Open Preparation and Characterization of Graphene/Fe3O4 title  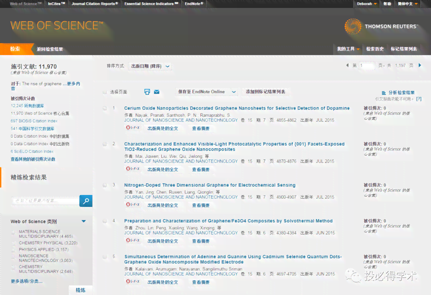pos(228,221)
